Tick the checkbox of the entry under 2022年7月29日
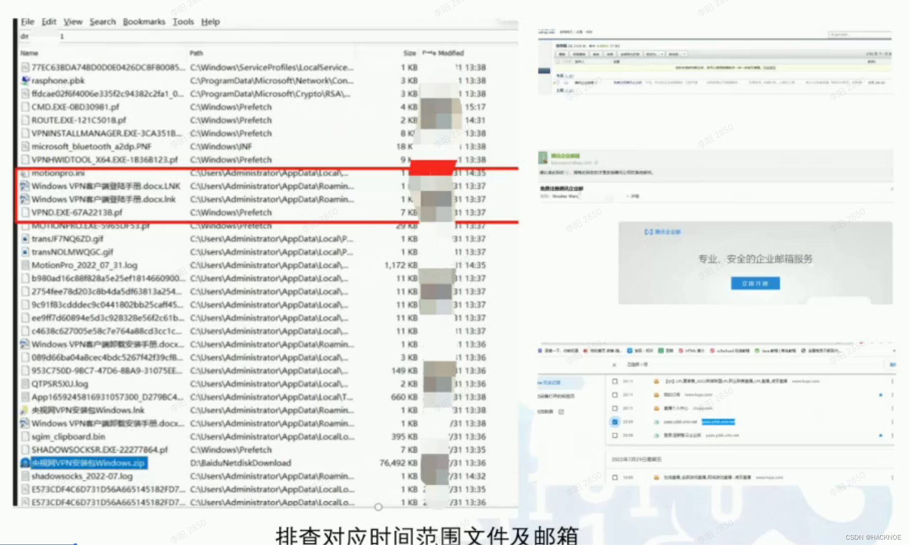 [x=615, y=478]
